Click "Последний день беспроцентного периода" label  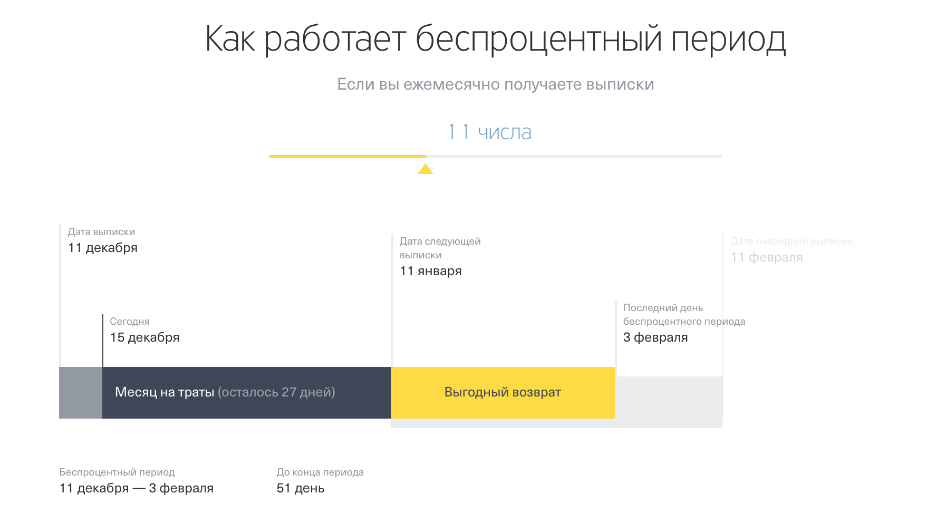click(683, 315)
